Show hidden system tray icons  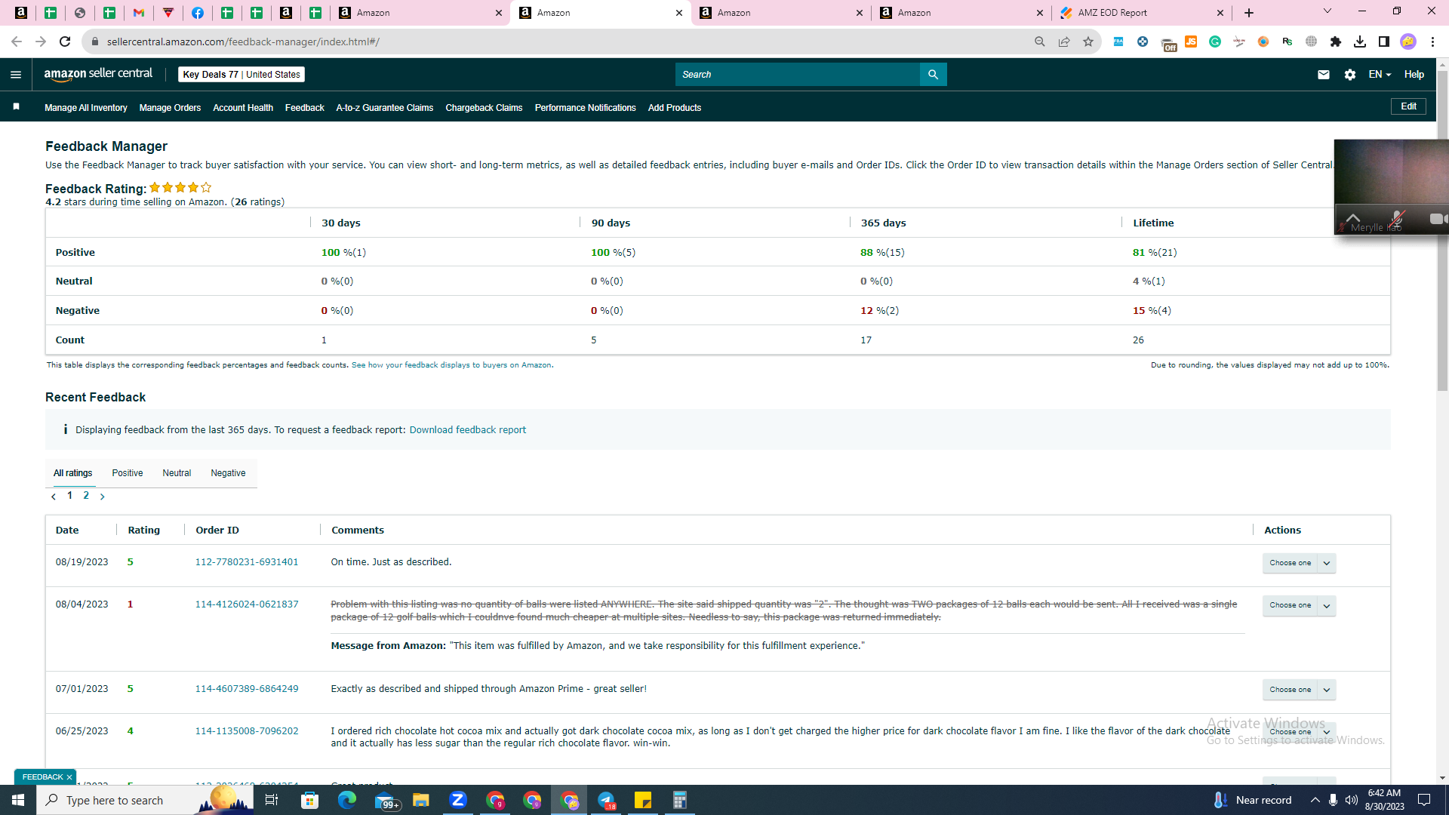pos(1315,800)
